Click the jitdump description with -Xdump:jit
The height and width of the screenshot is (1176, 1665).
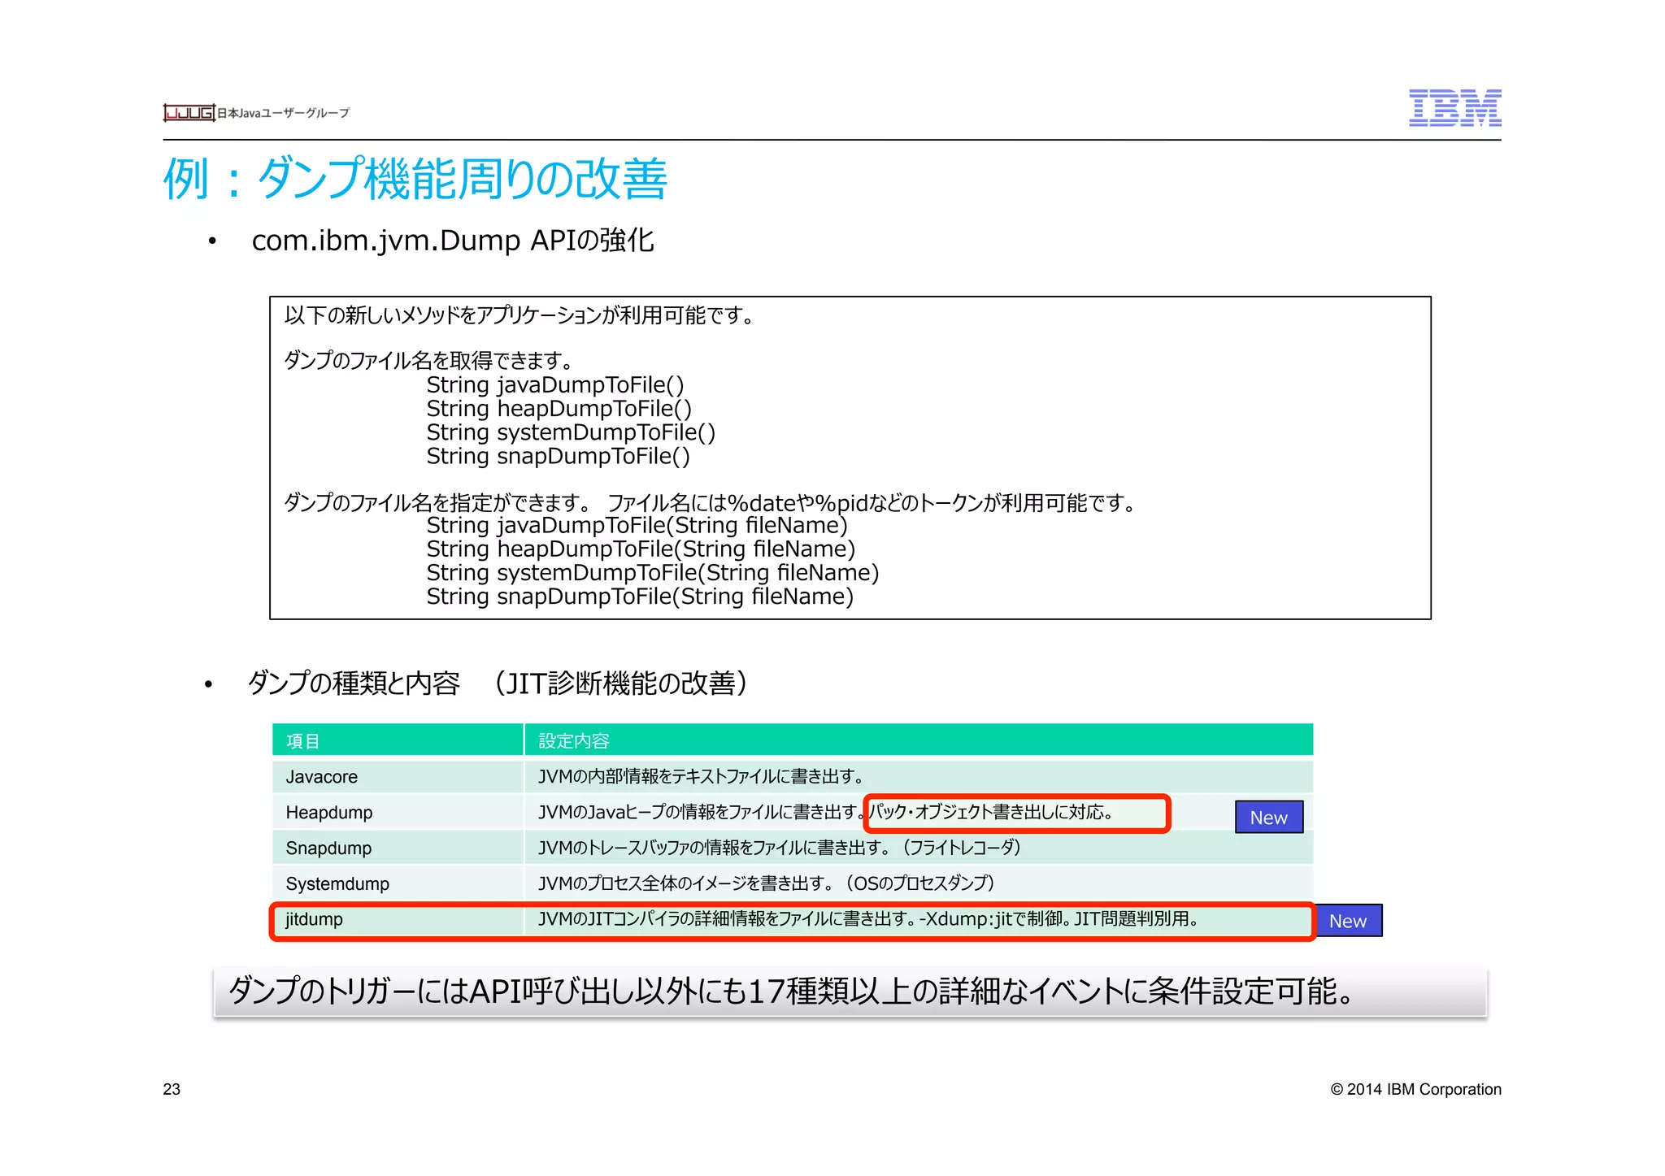click(868, 918)
